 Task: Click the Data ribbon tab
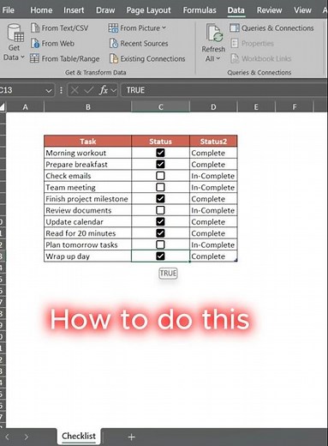pos(236,10)
